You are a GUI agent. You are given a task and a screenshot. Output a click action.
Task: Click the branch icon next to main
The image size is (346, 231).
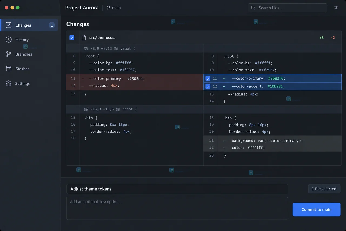pos(109,8)
